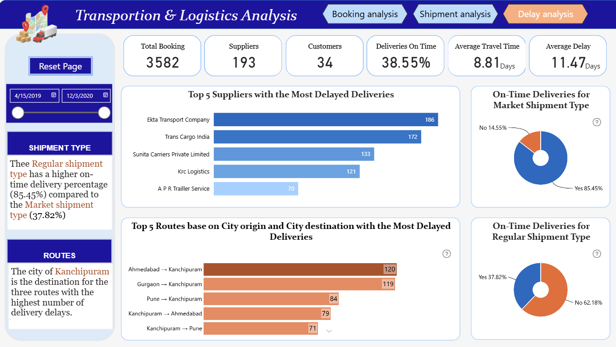This screenshot has height=347, width=616.
Task: Click the Customers 34 card
Action: click(325, 56)
